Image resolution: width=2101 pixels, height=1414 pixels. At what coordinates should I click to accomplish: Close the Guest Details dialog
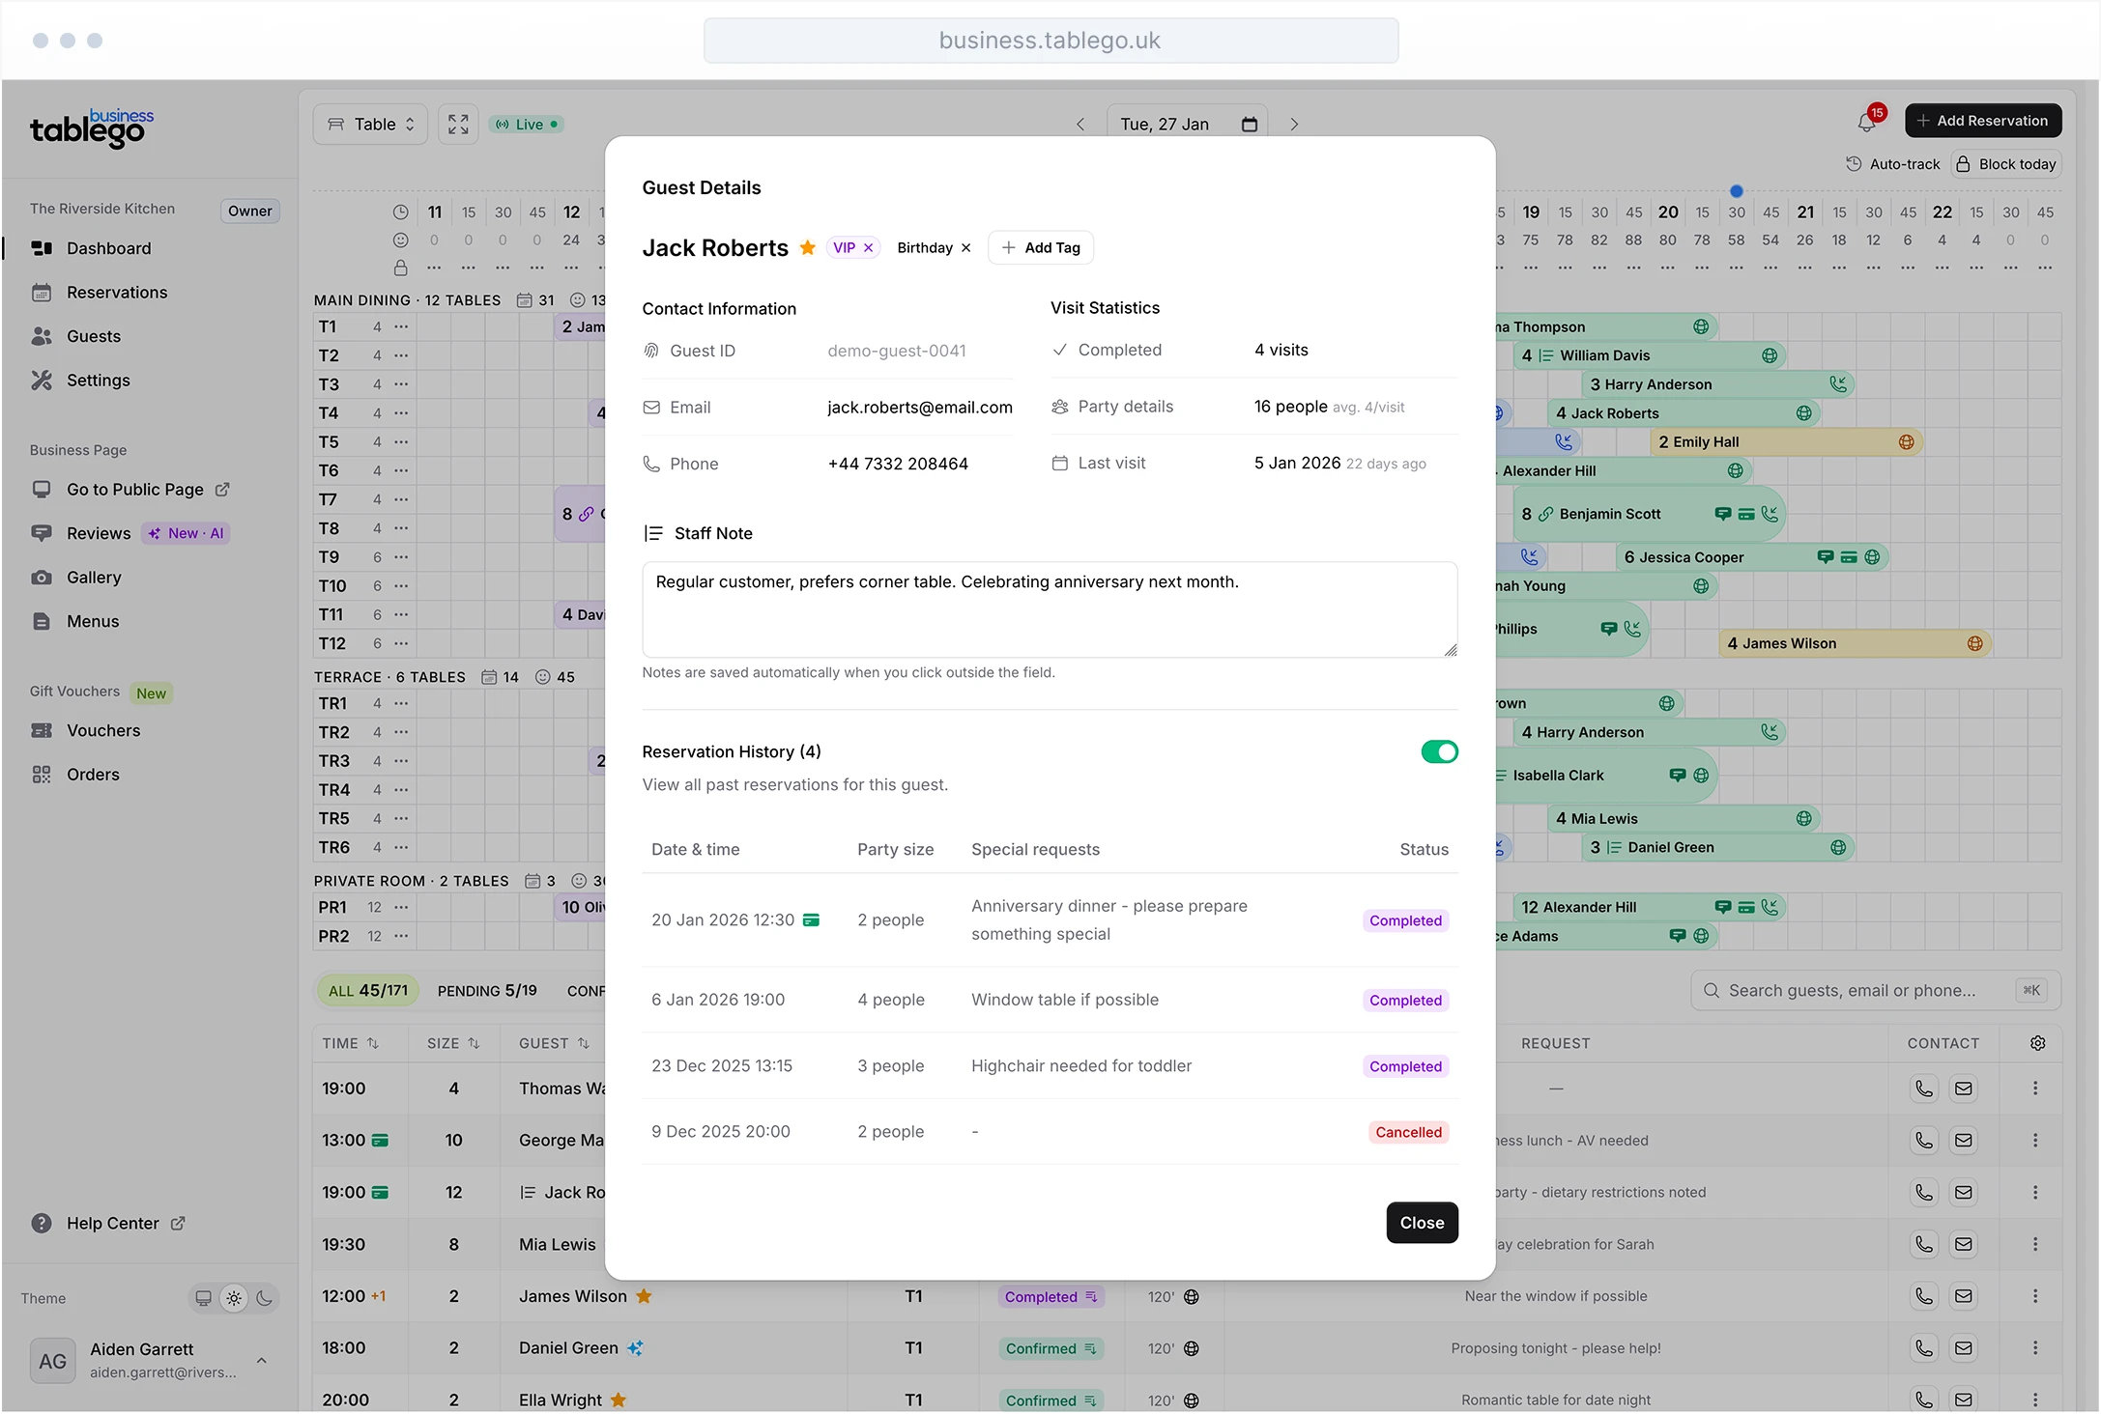tap(1421, 1223)
